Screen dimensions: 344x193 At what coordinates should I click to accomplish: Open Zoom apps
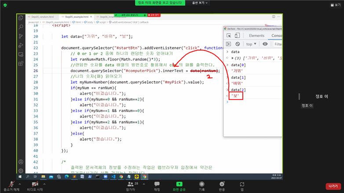pos(242,186)
